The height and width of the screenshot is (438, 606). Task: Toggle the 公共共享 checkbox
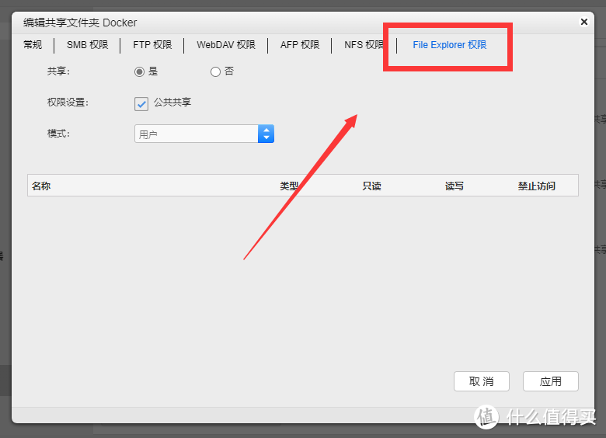tap(141, 104)
